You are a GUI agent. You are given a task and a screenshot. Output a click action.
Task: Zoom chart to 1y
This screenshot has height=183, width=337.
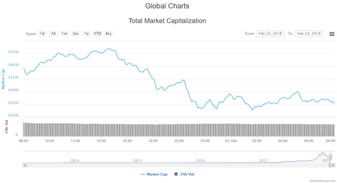[x=86, y=33]
